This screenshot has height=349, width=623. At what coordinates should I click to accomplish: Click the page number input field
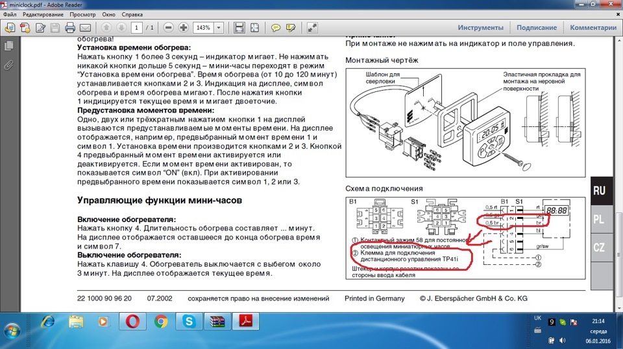pos(136,28)
